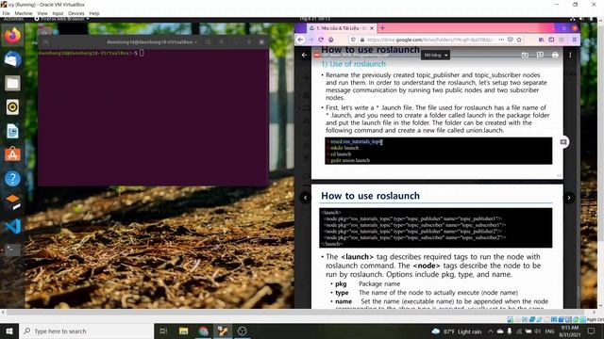Go to next file in Drive preview
The width and height of the screenshot is (604, 339).
[569, 198]
